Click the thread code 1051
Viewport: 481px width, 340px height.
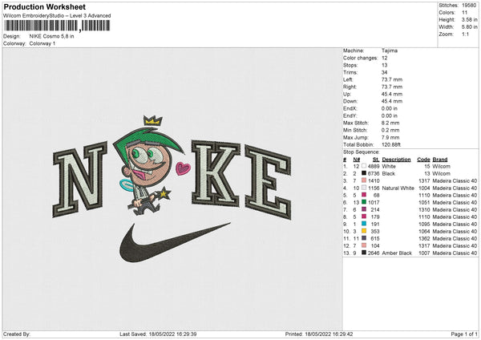[424, 203]
